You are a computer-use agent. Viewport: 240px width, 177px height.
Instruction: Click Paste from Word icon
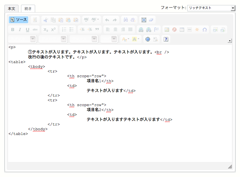pos(76,20)
